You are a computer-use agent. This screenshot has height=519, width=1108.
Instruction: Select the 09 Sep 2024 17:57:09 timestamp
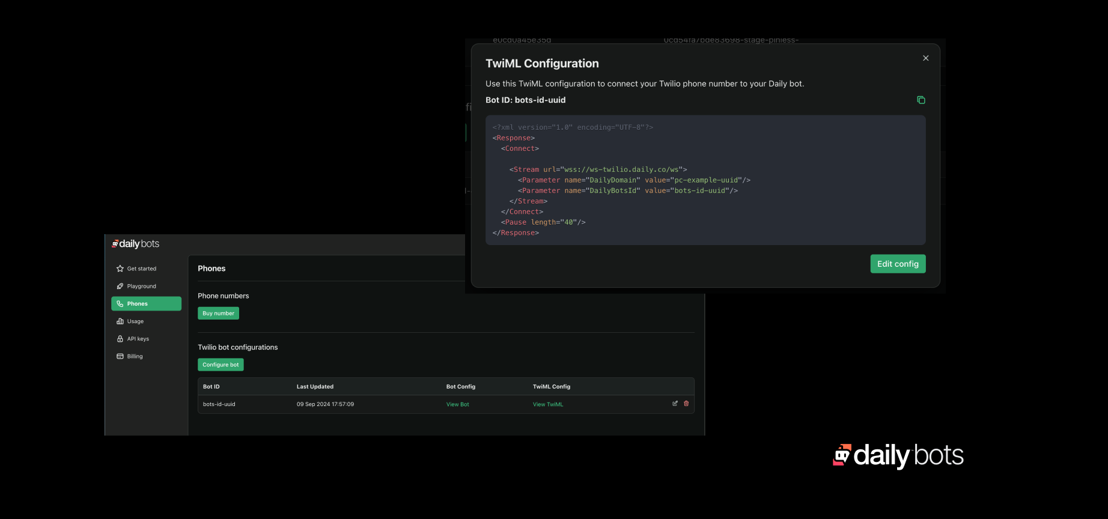point(325,404)
